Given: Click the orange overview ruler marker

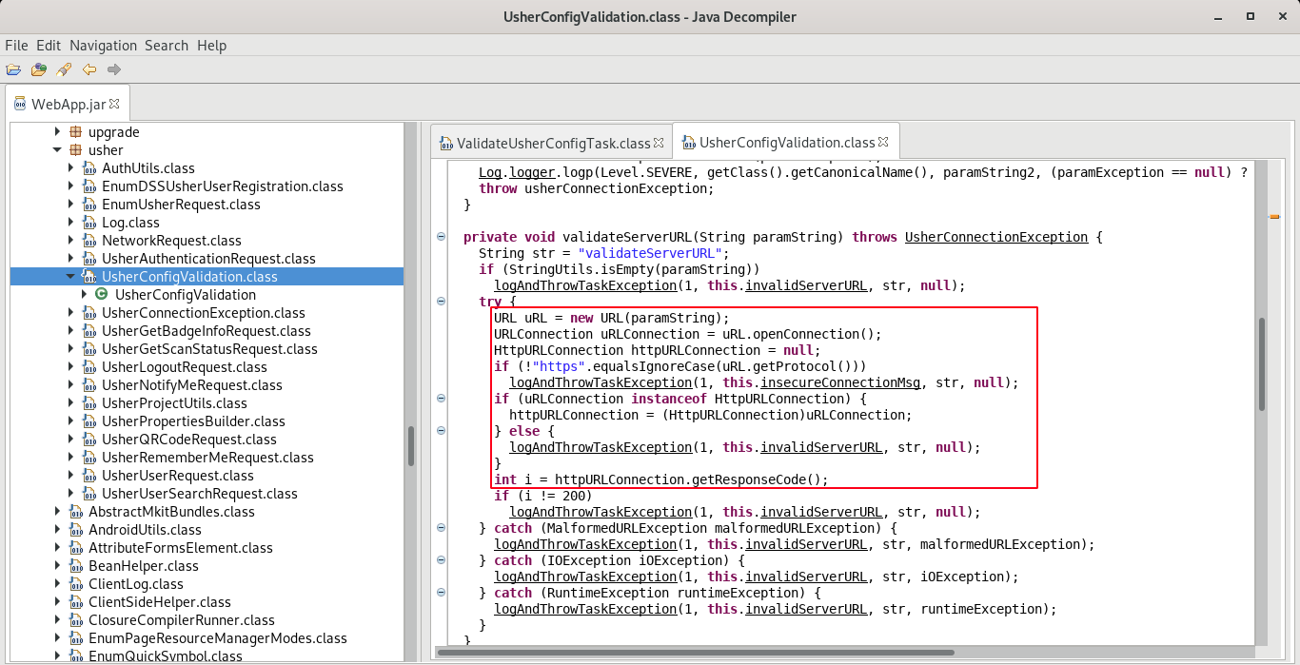Looking at the screenshot, I should click(x=1274, y=217).
